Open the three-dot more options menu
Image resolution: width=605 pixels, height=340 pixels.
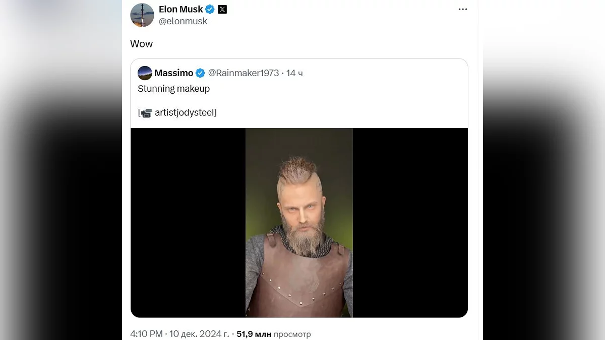pos(463,10)
